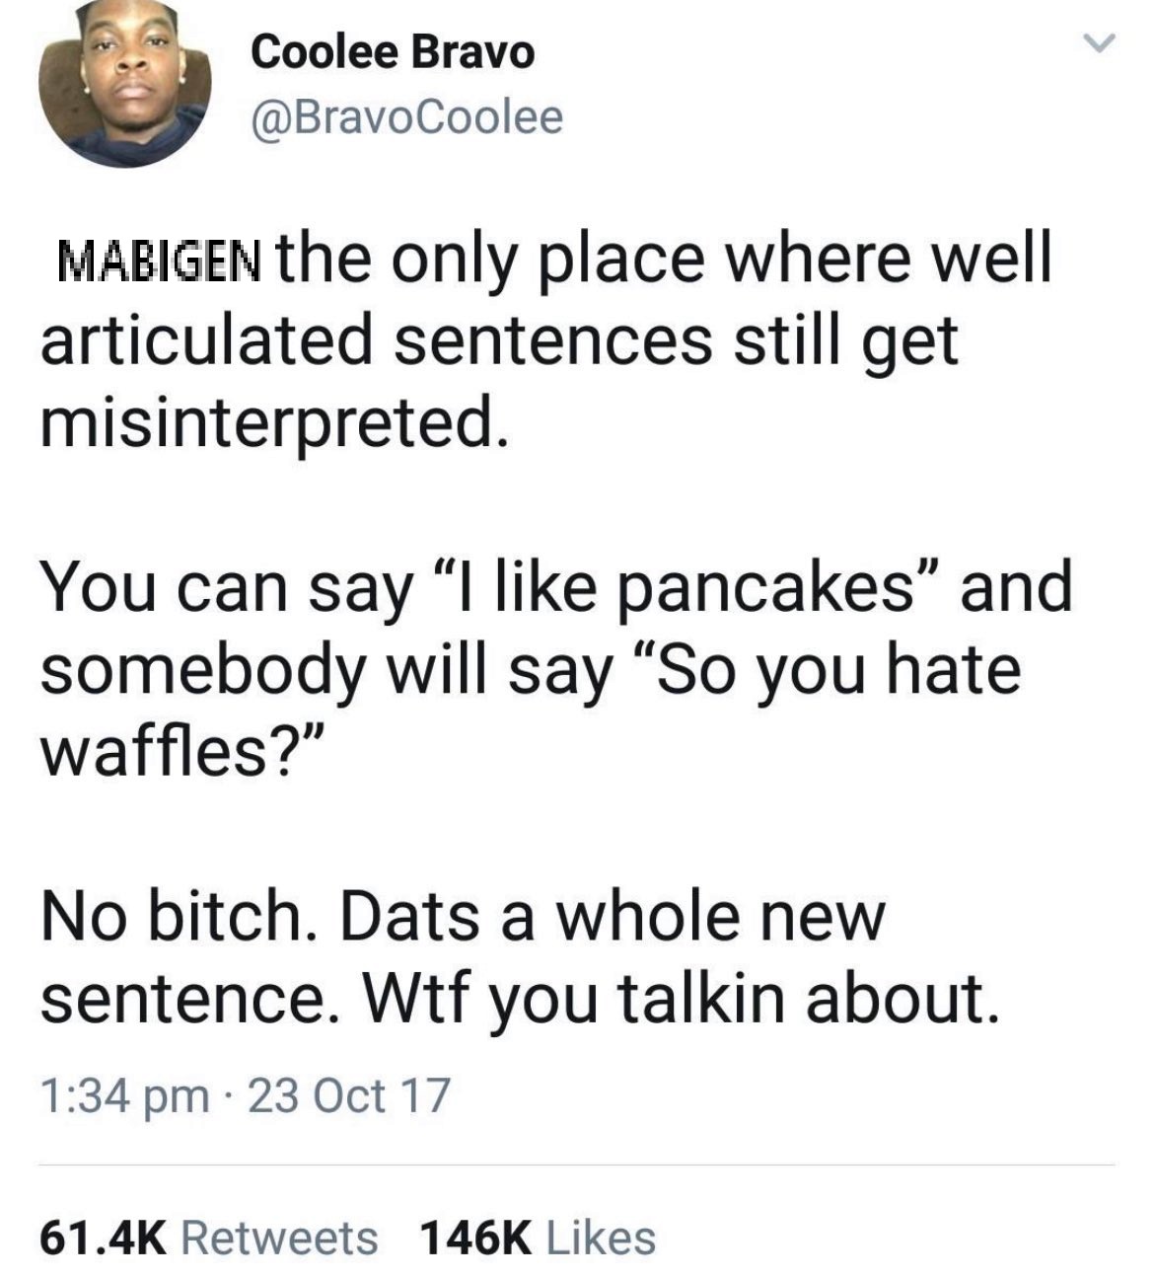Click the word 'misinterpreted.' in the tweet
The width and height of the screenshot is (1154, 1278).
point(275,424)
